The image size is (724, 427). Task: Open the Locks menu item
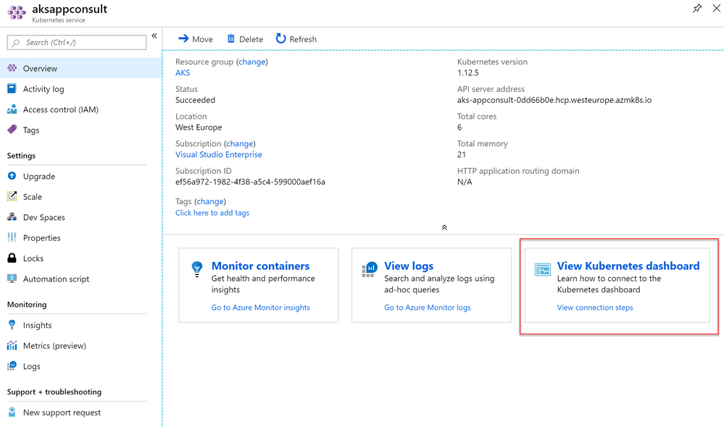pos(80,258)
